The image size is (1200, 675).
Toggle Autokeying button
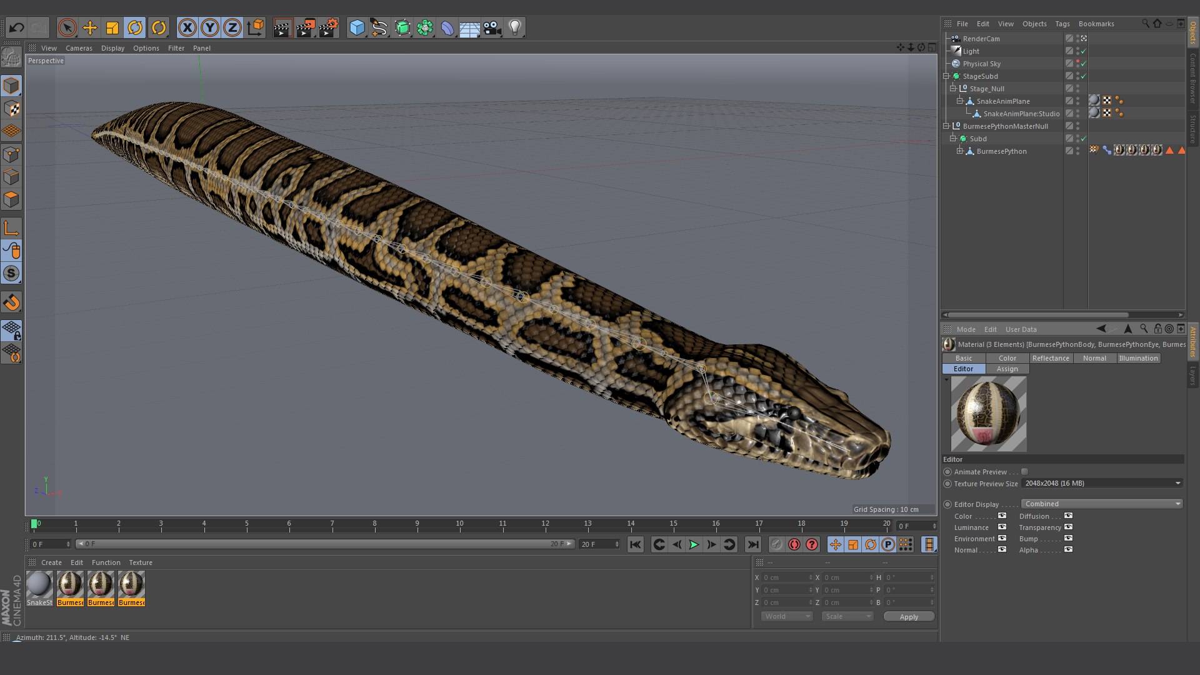click(x=794, y=544)
